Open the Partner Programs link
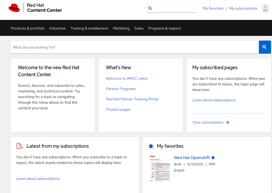 (x=121, y=89)
